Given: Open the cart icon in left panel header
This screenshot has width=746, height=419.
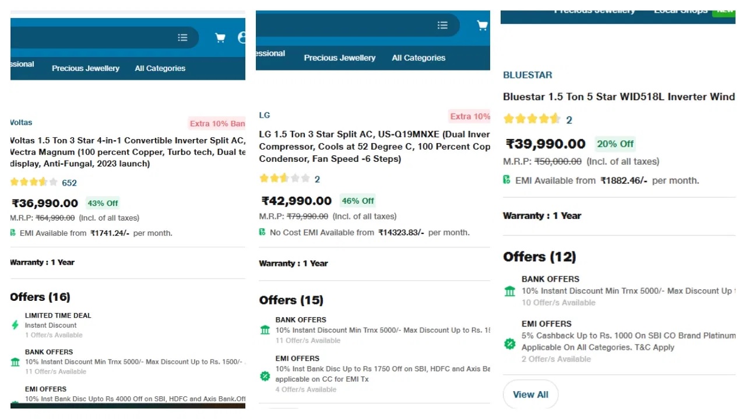Looking at the screenshot, I should pos(220,38).
